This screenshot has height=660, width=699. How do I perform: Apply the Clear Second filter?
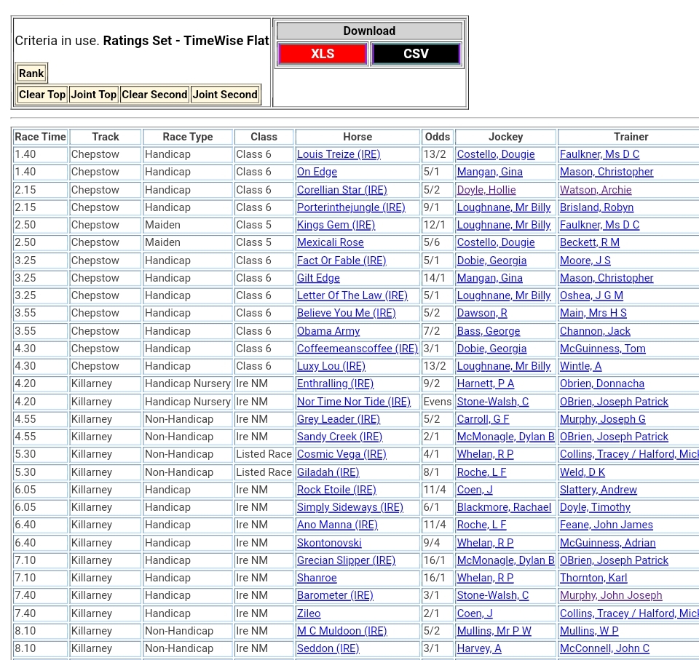(154, 95)
